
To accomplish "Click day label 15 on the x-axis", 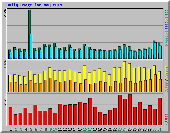I will pyautogui.click(x=80, y=129).
